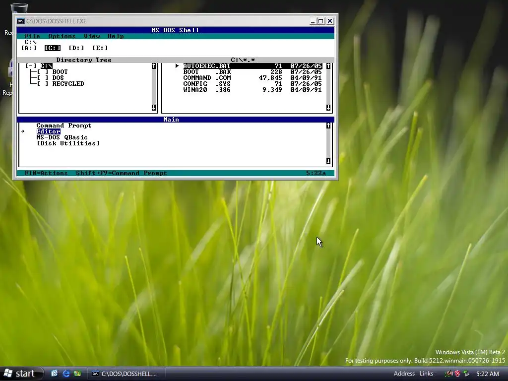This screenshot has height=381, width=508.
Task: Select the AUTOEXEC.BAT file
Action: pos(253,66)
